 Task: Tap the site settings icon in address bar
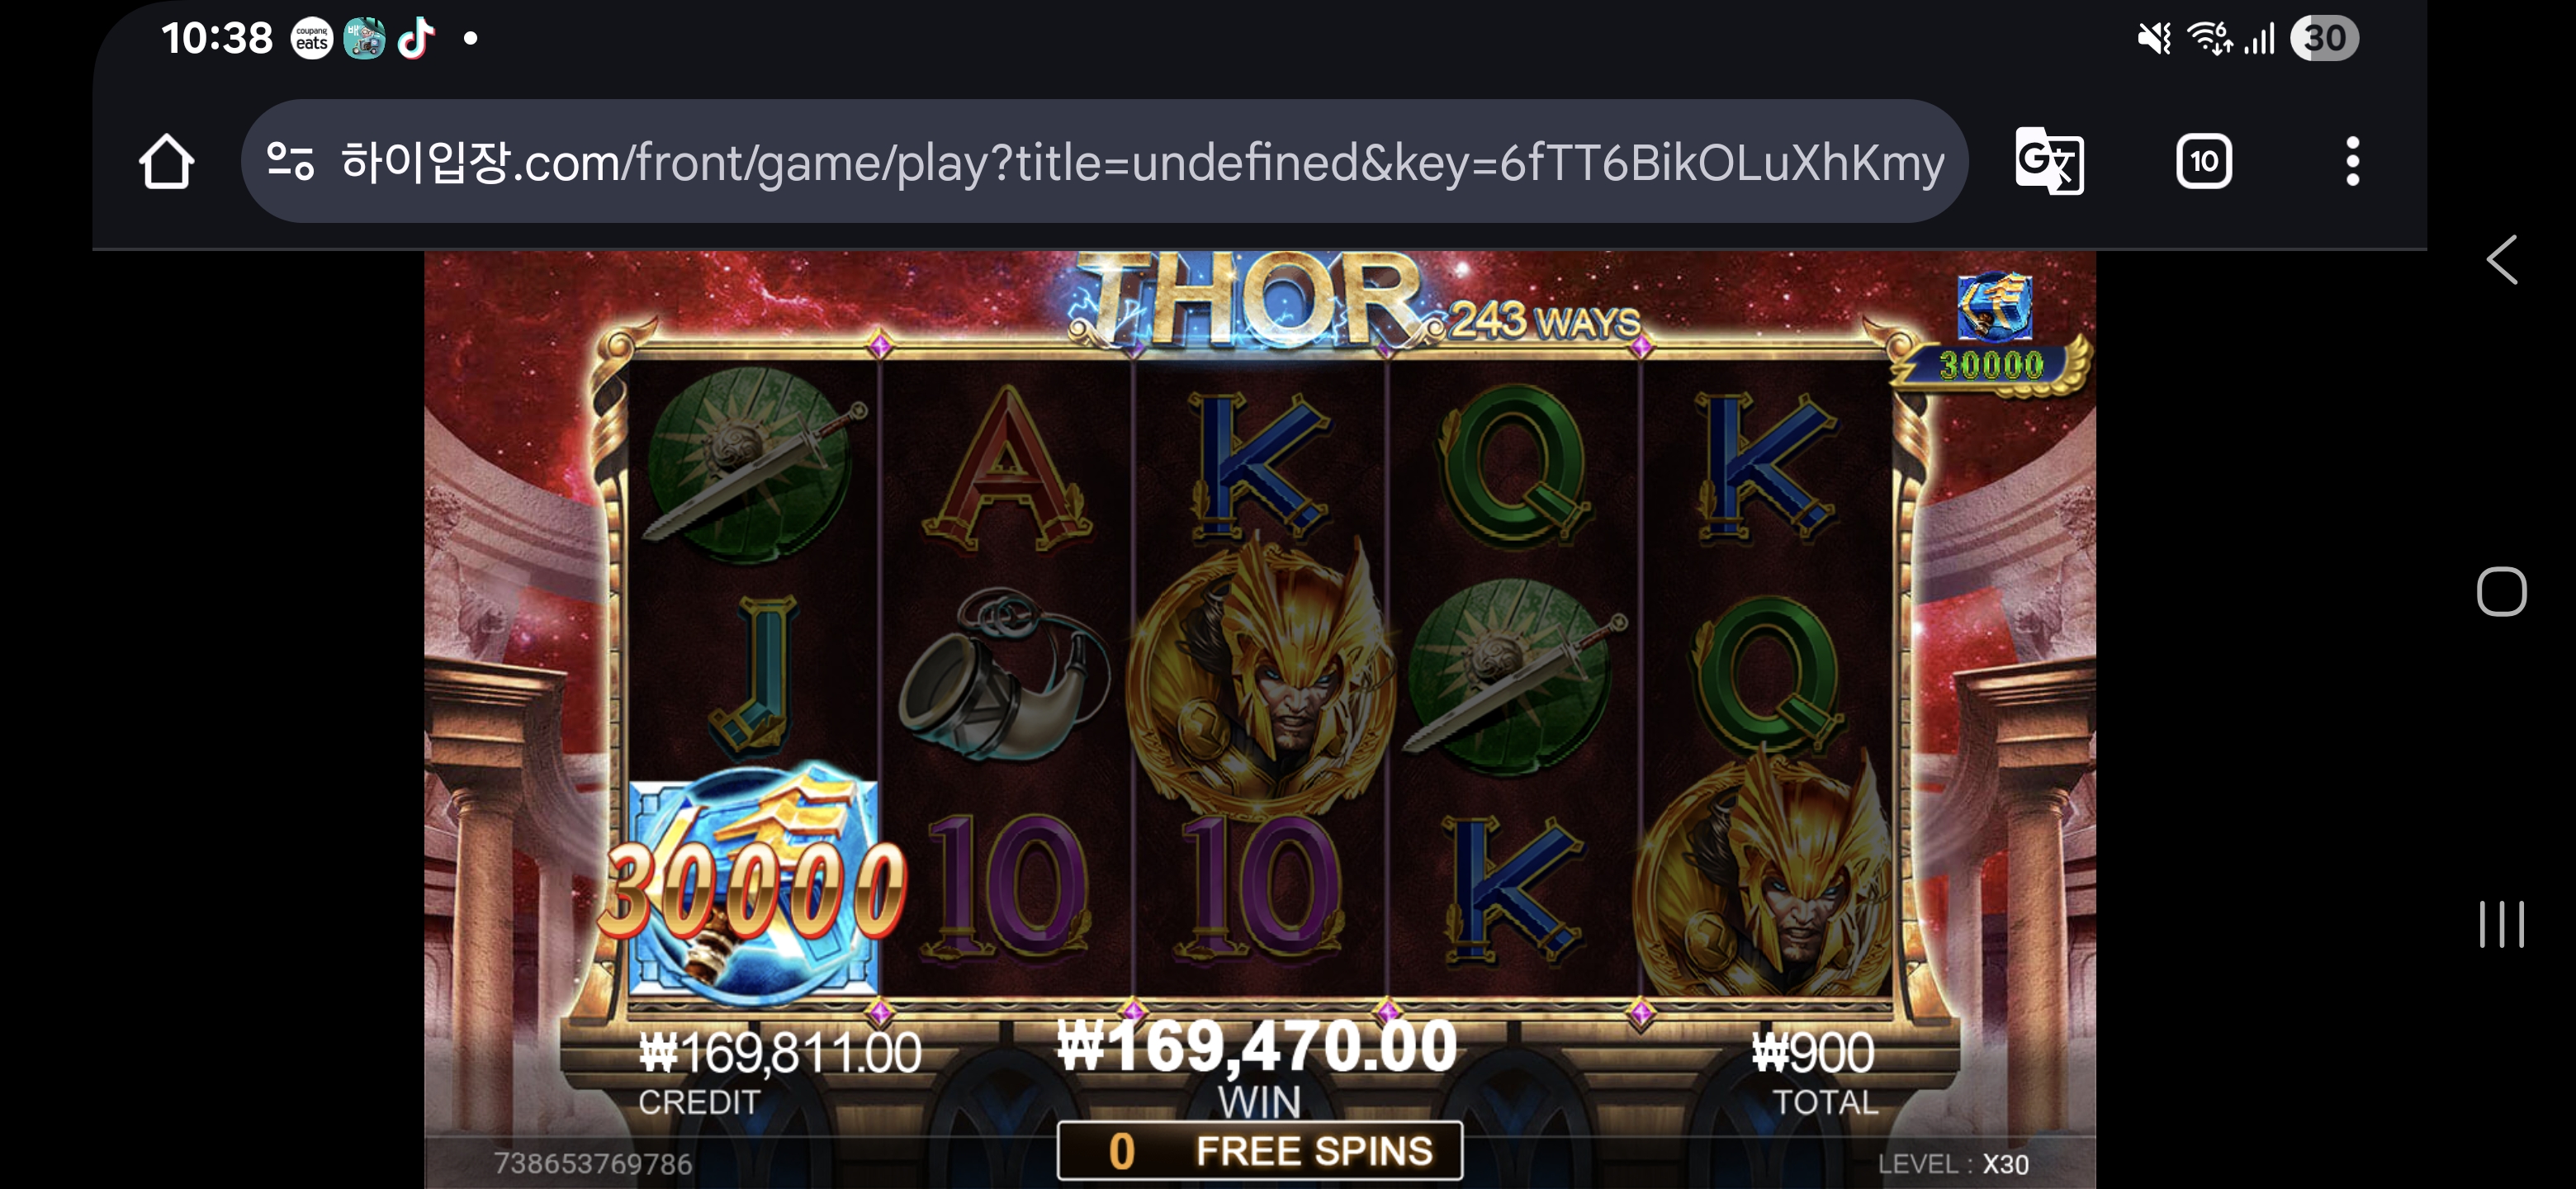291,161
